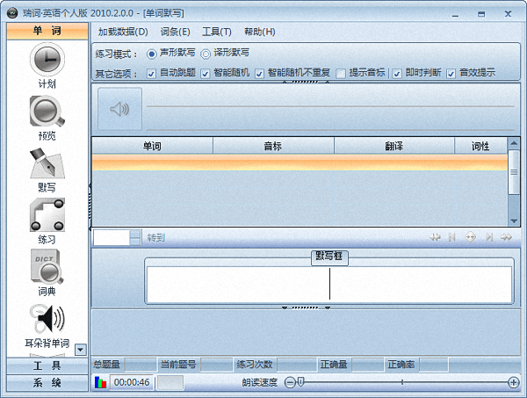Click the statistics bar chart icon

pyautogui.click(x=101, y=382)
